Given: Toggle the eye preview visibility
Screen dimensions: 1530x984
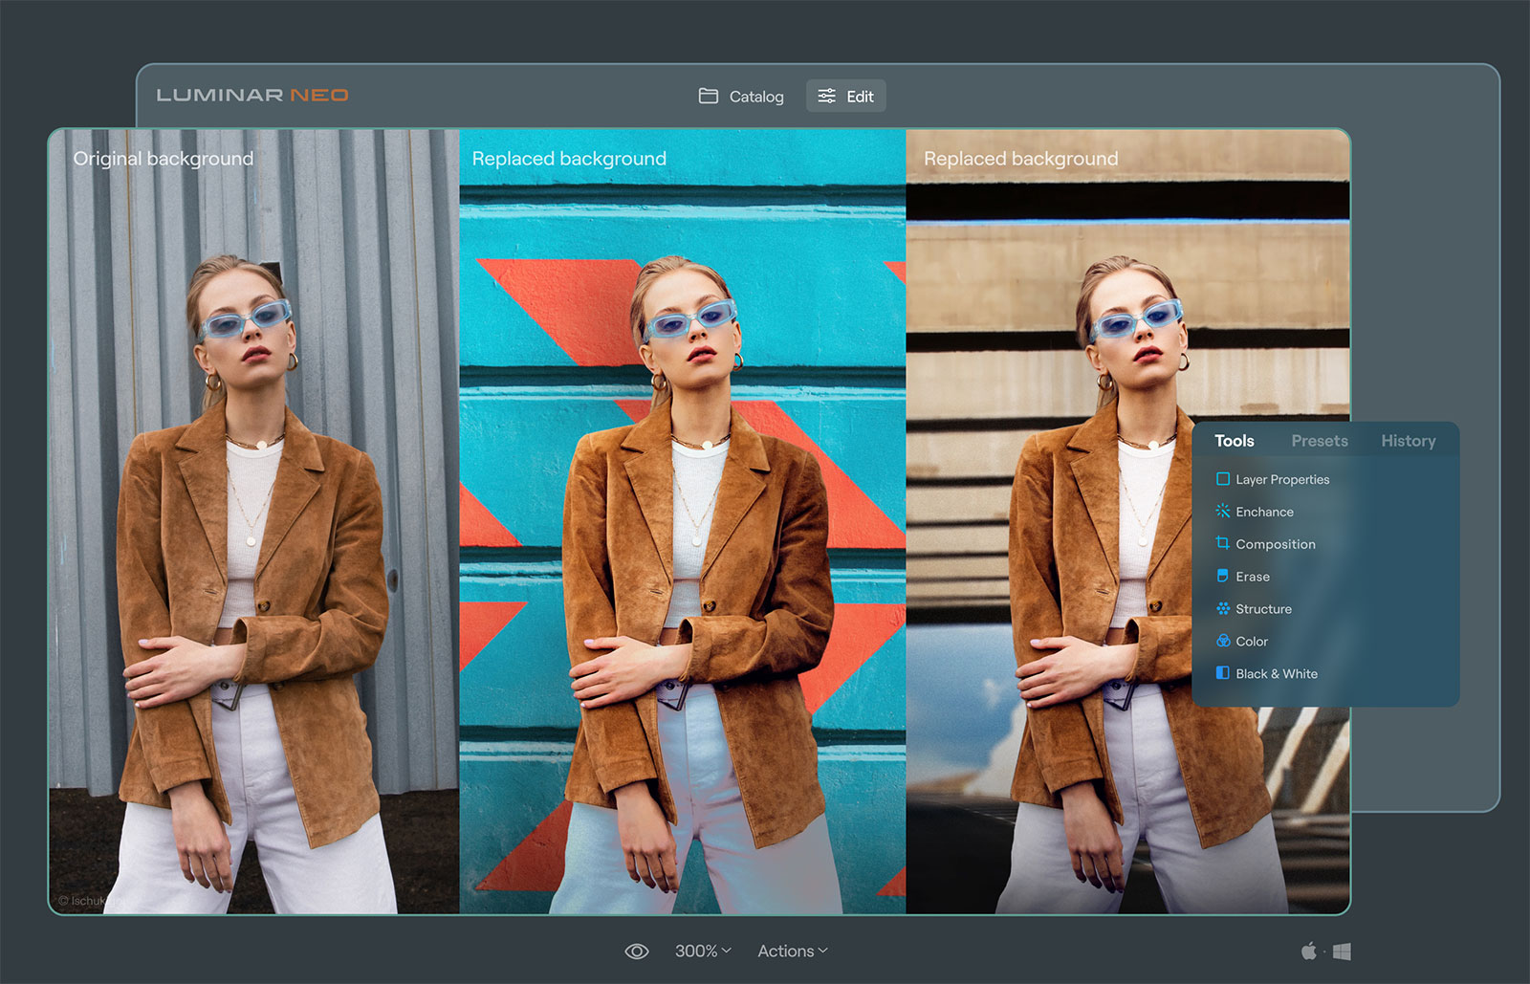Looking at the screenshot, I should coord(636,951).
